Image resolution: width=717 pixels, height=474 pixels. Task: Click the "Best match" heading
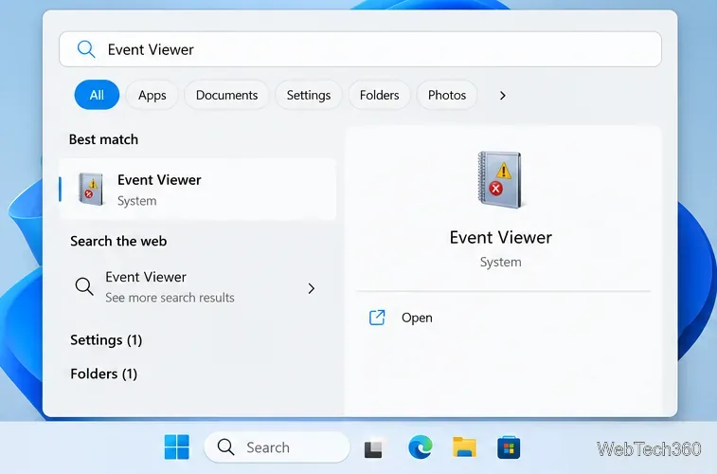(103, 139)
